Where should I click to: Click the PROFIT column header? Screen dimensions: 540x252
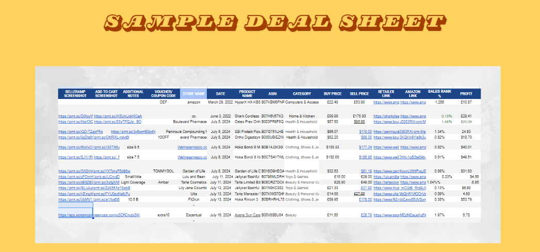click(x=466, y=94)
